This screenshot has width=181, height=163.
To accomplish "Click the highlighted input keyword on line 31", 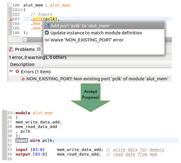I will 22,141.
